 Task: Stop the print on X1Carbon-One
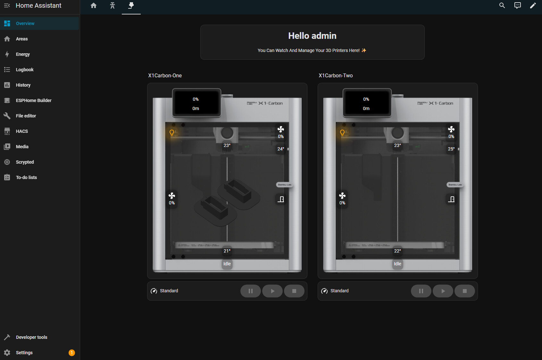pyautogui.click(x=294, y=291)
